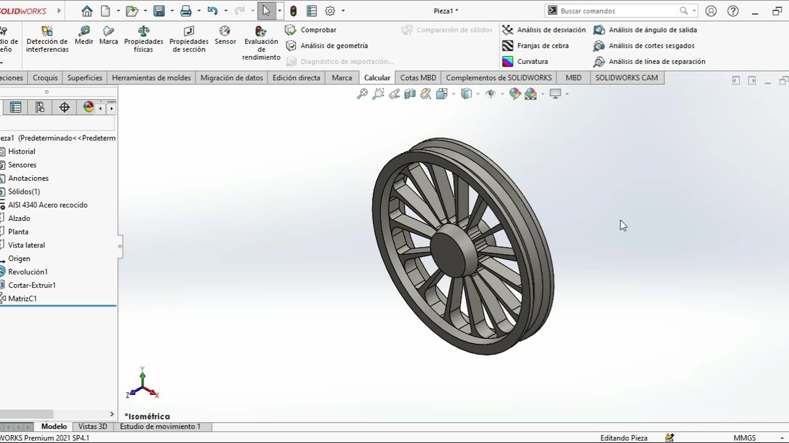789x443 pixels.
Task: Print the document
Action: (x=186, y=10)
